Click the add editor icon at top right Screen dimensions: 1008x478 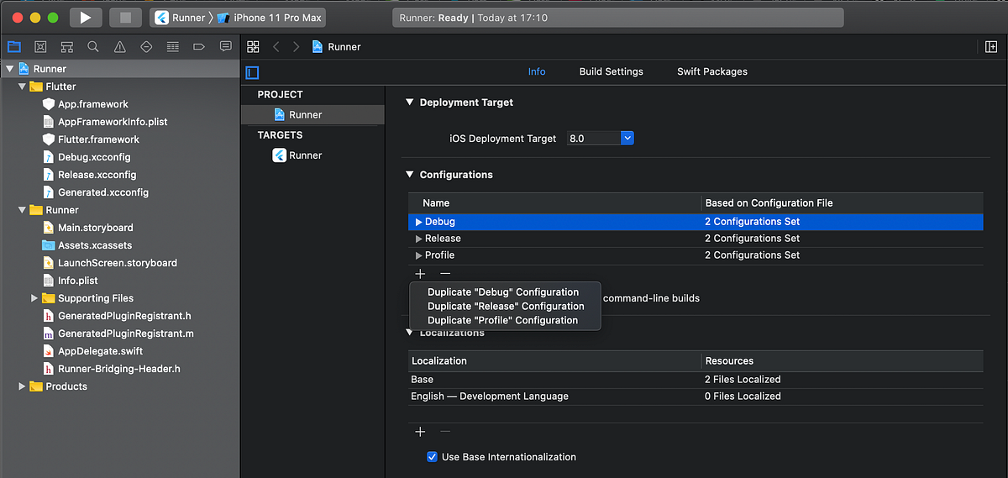[x=991, y=47]
